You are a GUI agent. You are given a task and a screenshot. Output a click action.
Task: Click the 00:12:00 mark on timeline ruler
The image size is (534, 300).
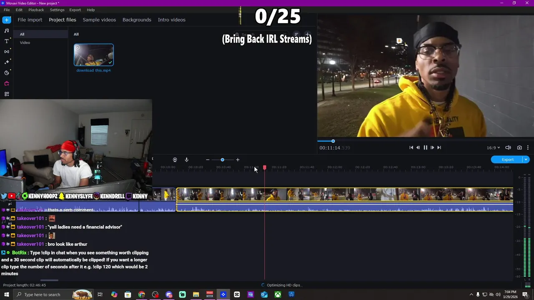point(335,167)
